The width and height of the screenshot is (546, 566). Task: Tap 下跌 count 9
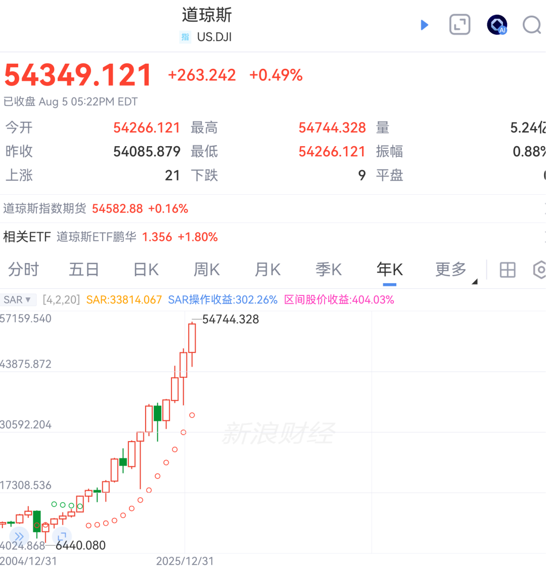[x=362, y=176]
